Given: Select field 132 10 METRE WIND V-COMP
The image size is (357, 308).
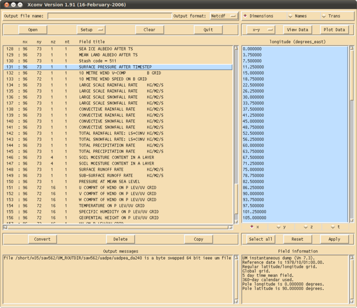Looking at the screenshot, I should [x=118, y=73].
